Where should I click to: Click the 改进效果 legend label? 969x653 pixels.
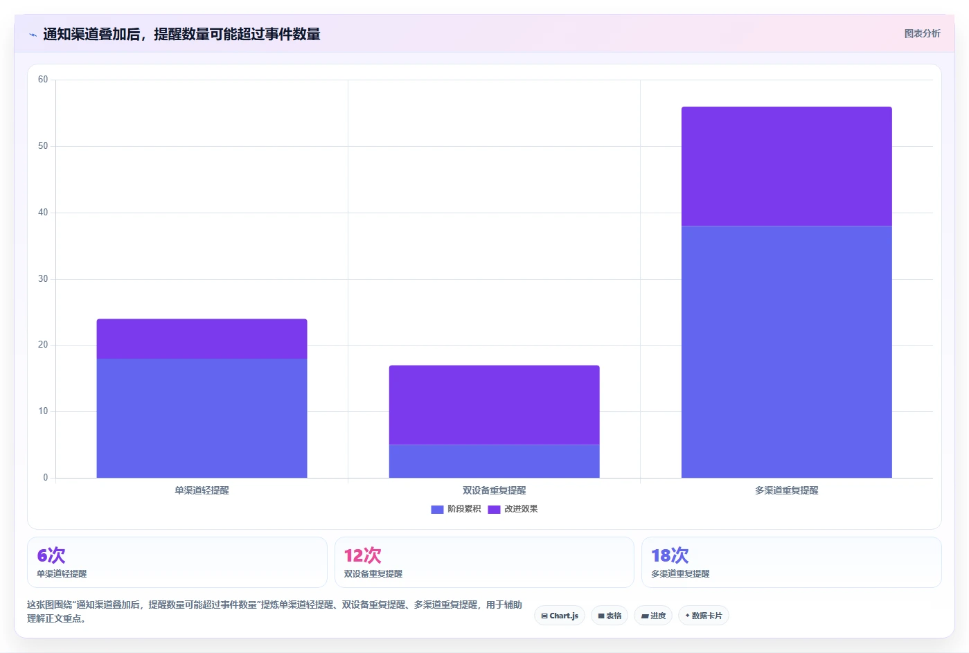click(521, 509)
